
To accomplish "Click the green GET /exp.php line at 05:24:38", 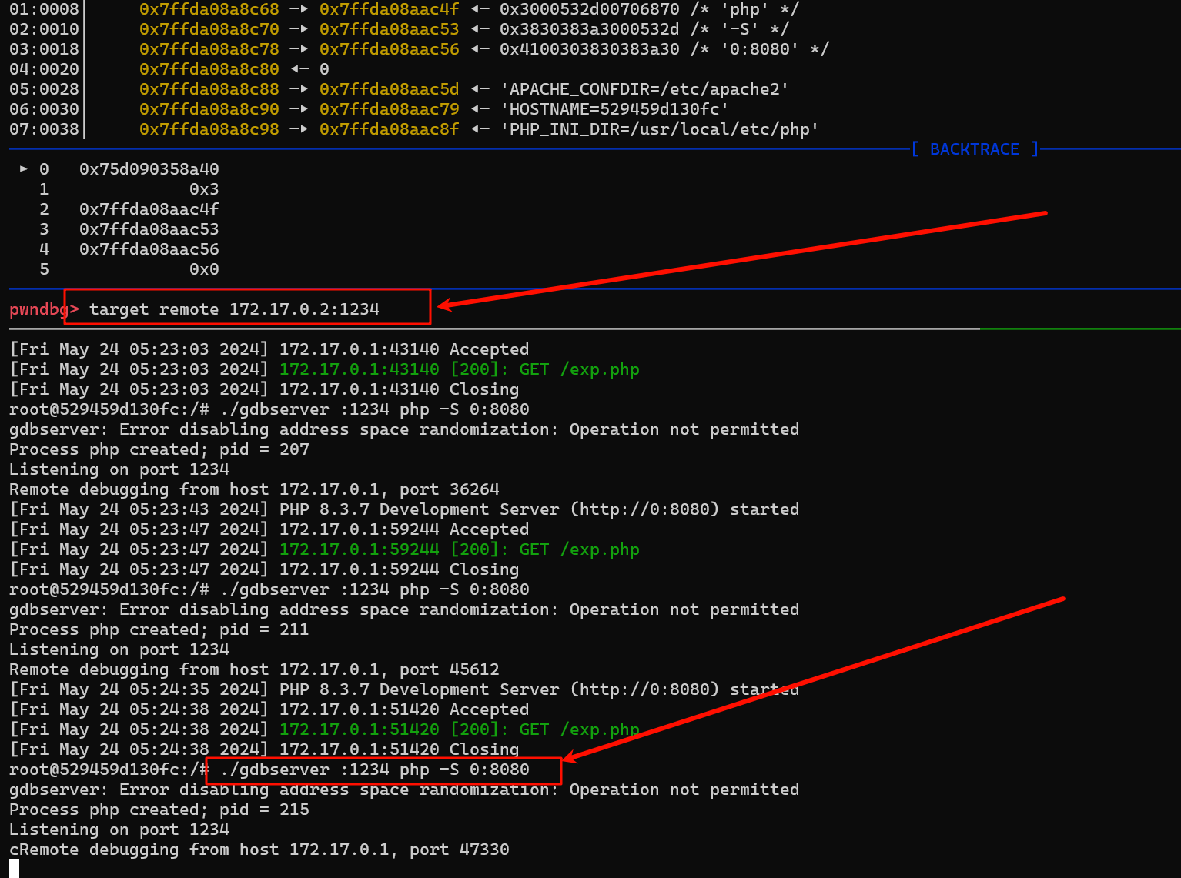I will [459, 729].
